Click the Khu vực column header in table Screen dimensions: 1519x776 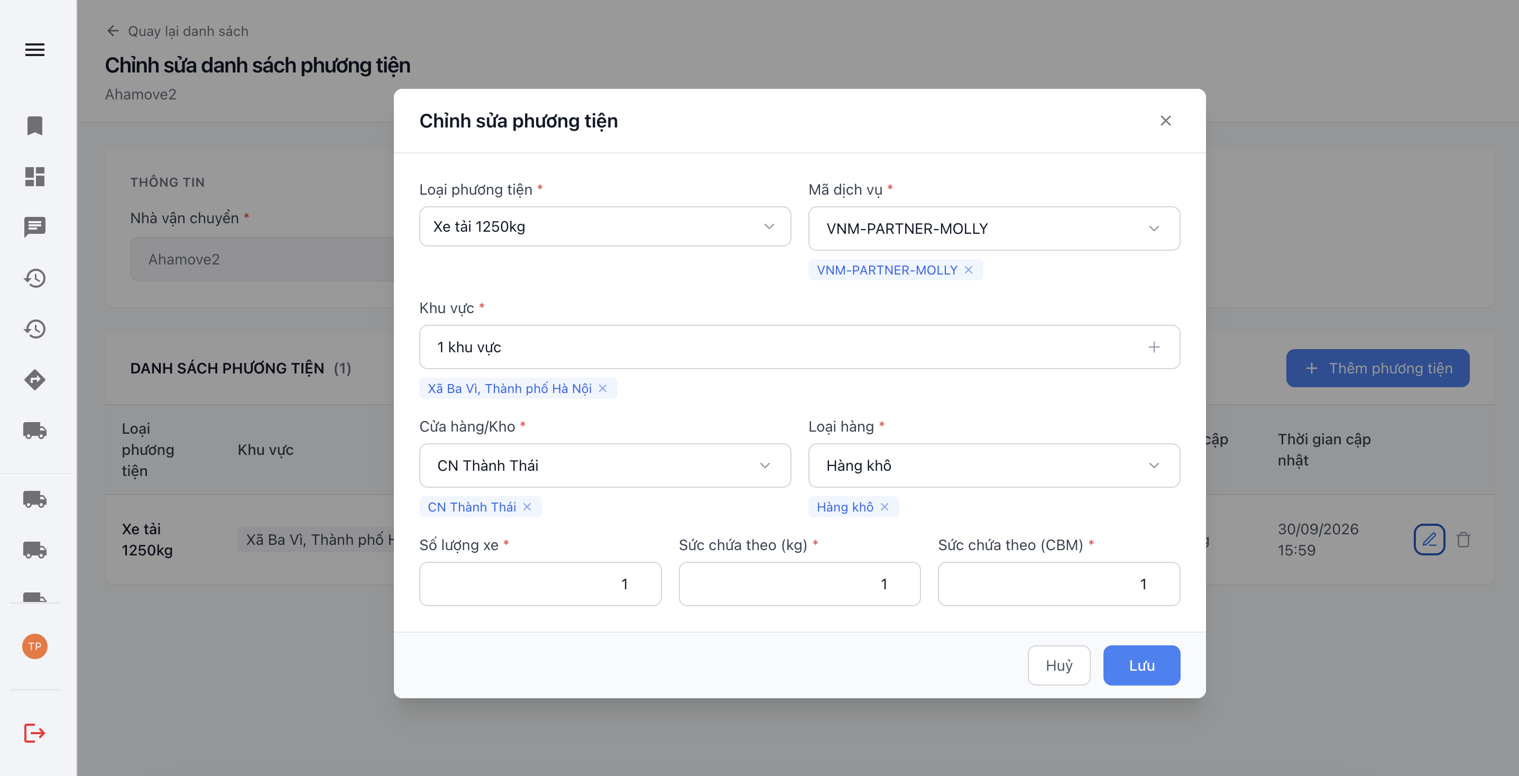[x=265, y=450]
